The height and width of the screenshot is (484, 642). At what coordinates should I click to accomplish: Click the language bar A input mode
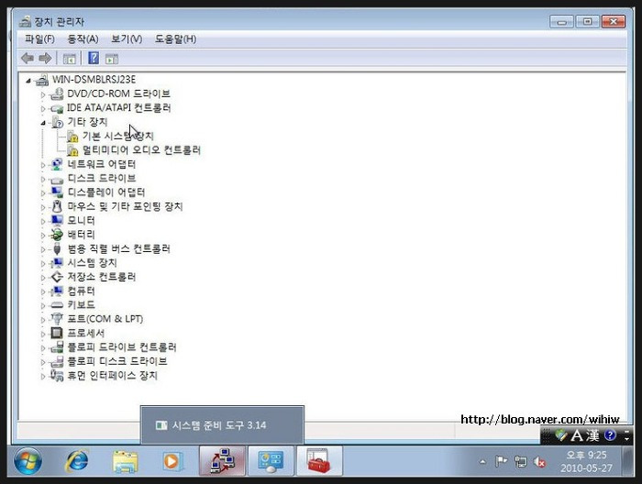pos(577,435)
